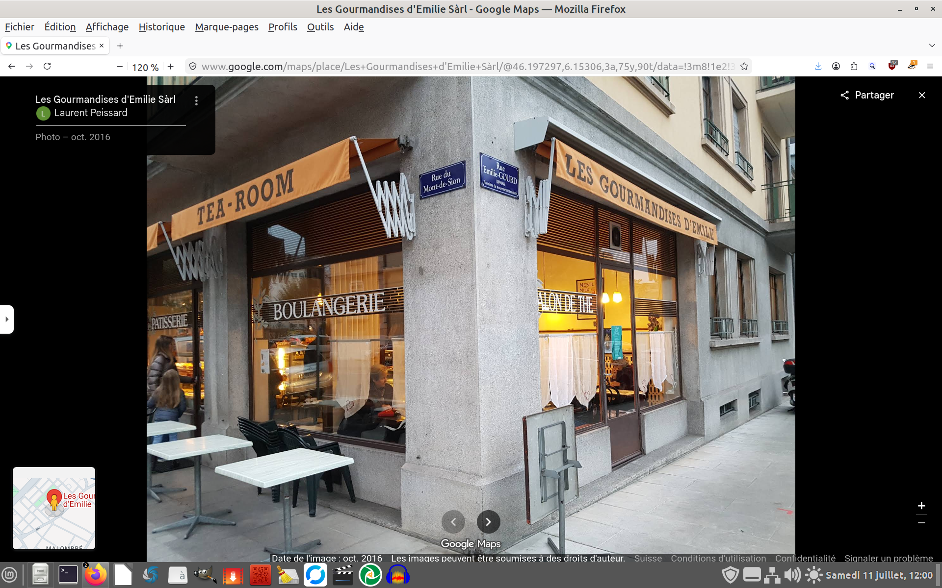The image size is (942, 588).
Task: Zoom in the page beyond 120 %
Action: [x=171, y=67]
